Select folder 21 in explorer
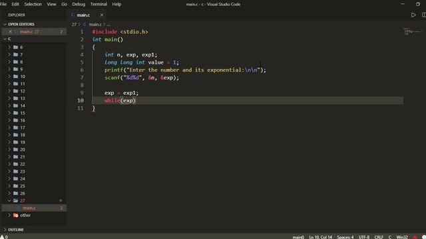426x239 pixels. [34, 157]
